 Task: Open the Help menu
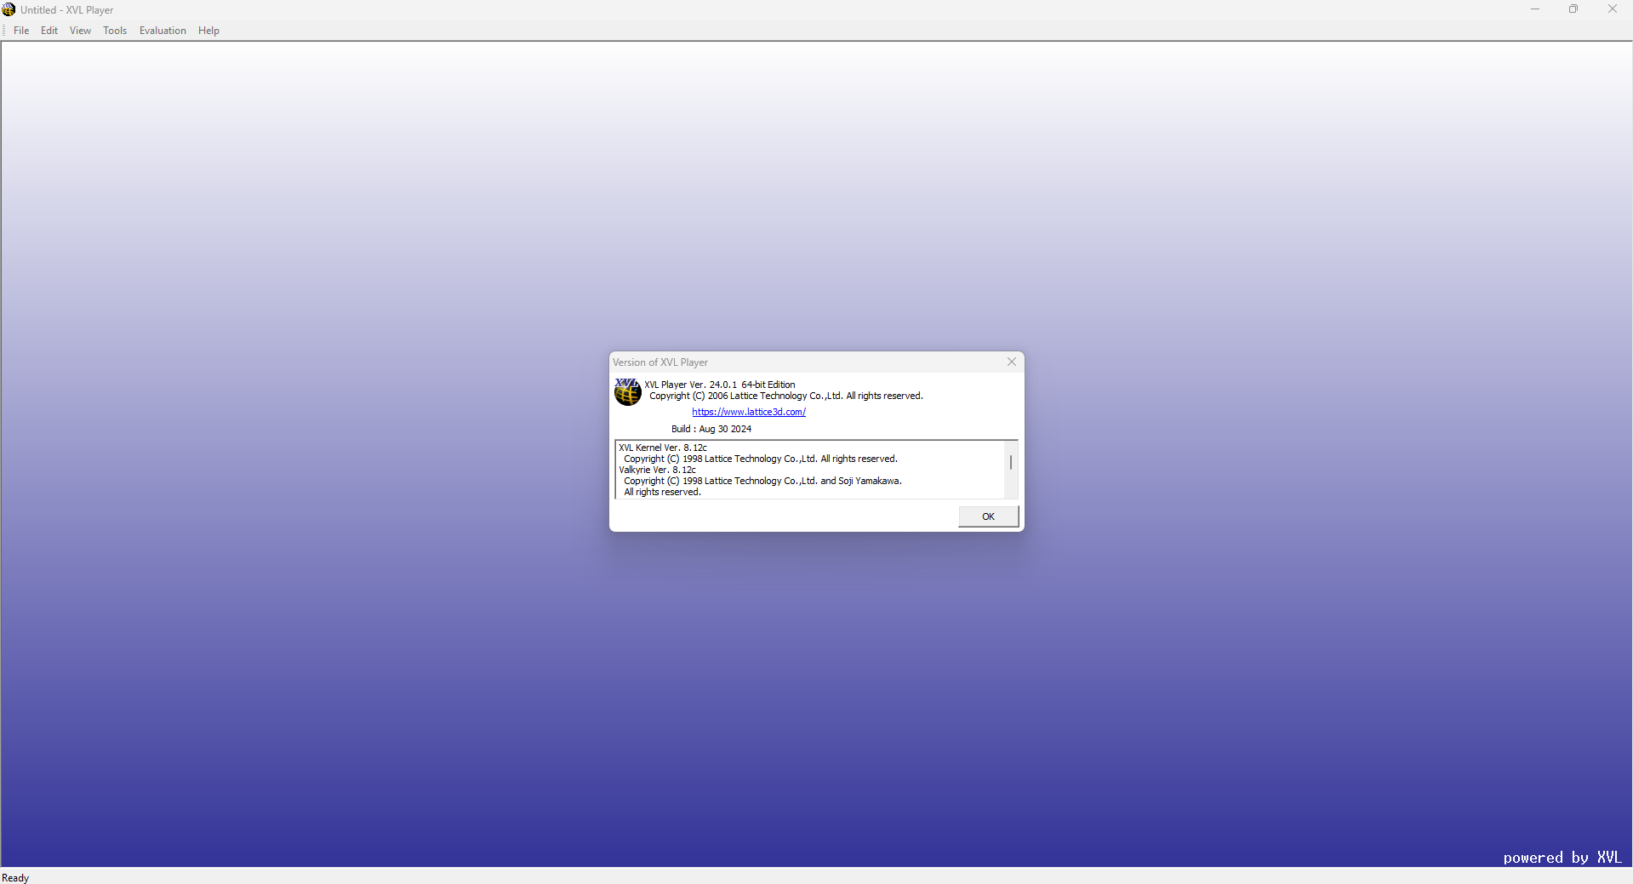[208, 31]
